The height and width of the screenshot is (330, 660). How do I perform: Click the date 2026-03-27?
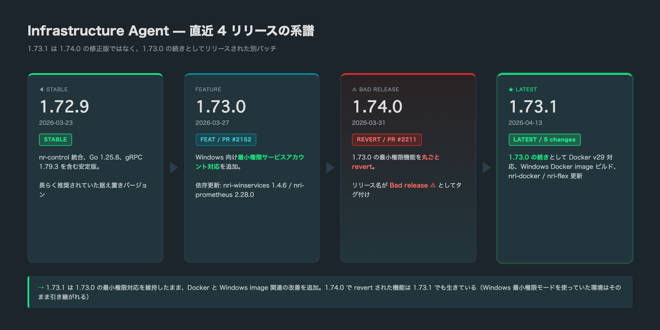click(212, 123)
